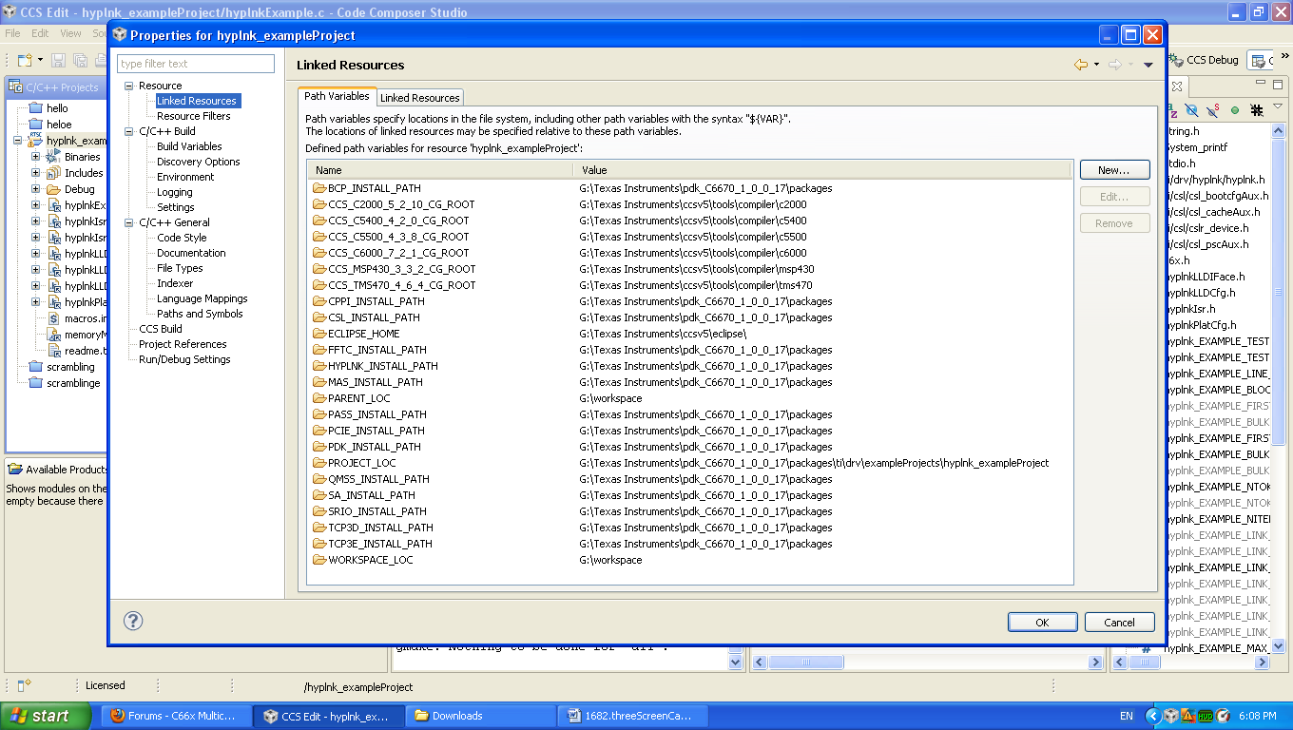Viewport: 1293px width, 730px height.
Task: Switch to the Linked Resources tab
Action: click(419, 98)
